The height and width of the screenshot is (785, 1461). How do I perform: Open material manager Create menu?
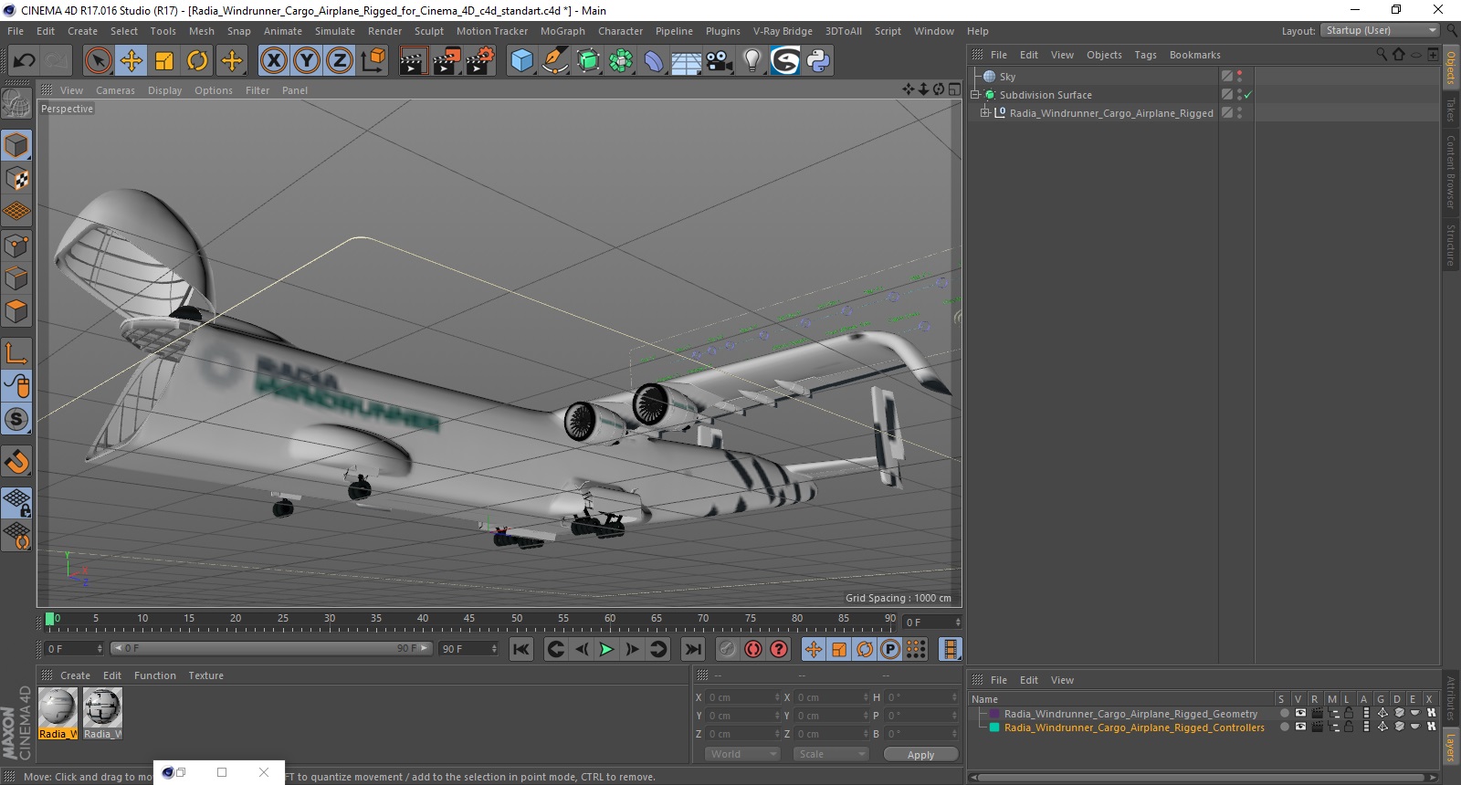point(75,675)
